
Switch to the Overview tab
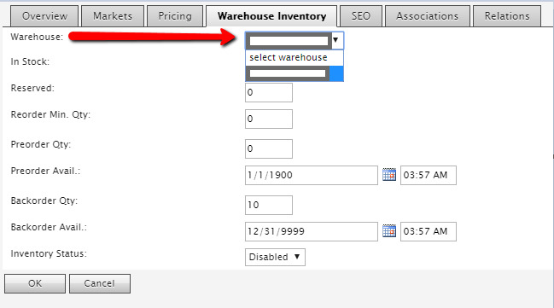tap(44, 16)
